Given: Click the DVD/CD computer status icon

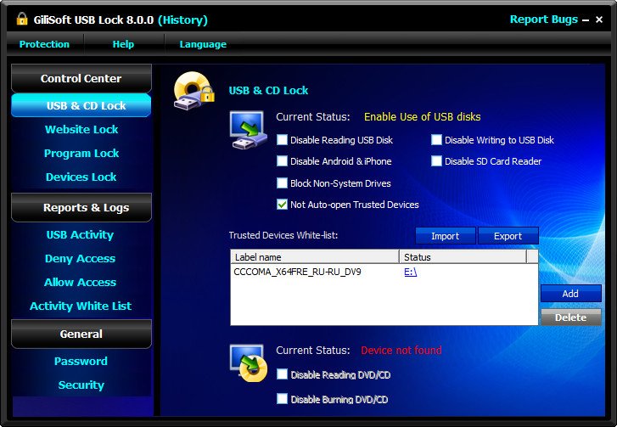Looking at the screenshot, I should click(x=248, y=362).
